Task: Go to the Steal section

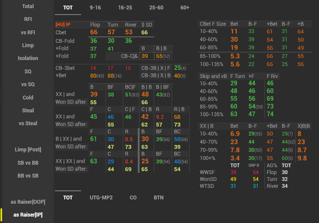Action: 28,110
